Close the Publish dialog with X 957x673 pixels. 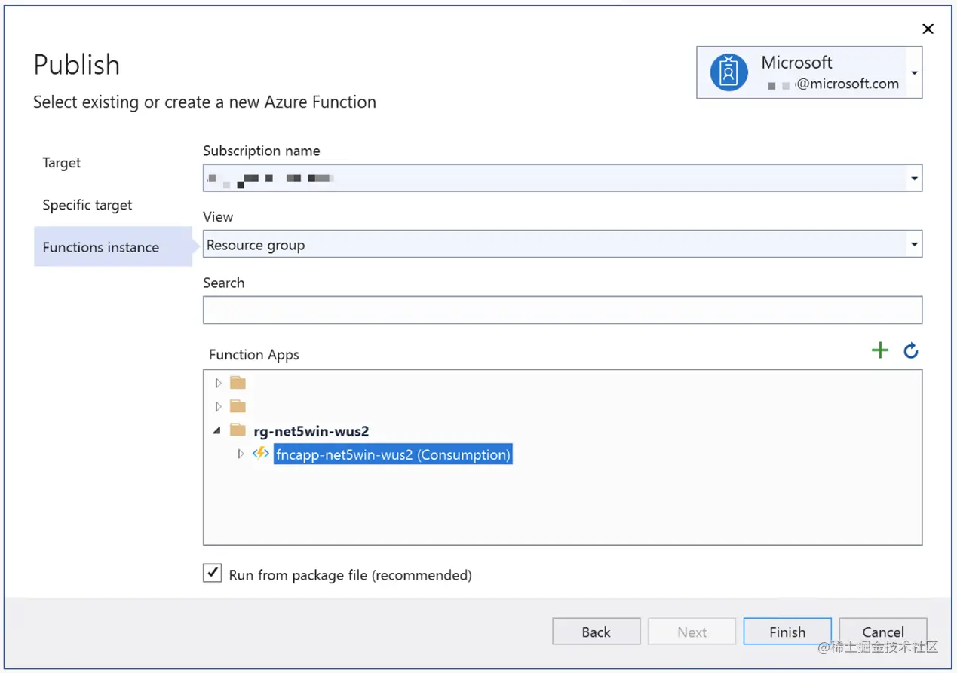pos(928,29)
